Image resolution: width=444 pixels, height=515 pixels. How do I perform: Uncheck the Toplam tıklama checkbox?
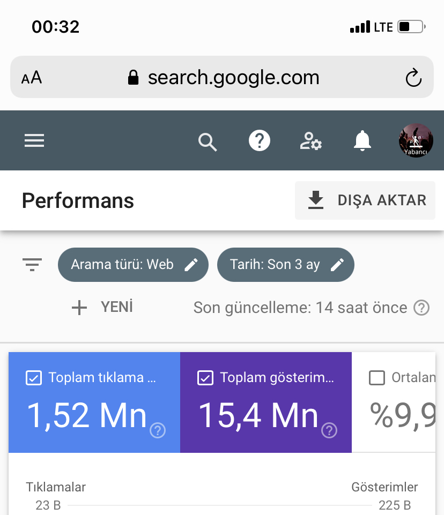tap(34, 378)
